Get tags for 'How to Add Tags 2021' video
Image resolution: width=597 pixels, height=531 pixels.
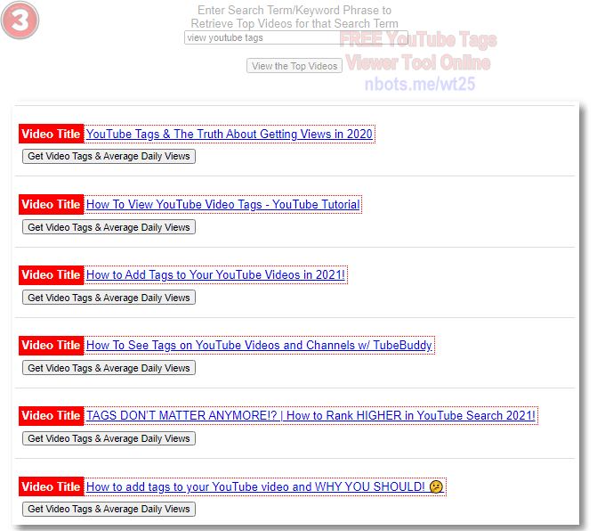[109, 298]
